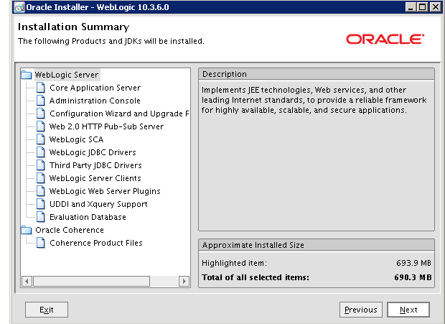Viewport: 445px width, 324px height.
Task: Click the Web 2.0 HTTP Pub-Sub Server icon
Action: [41, 126]
